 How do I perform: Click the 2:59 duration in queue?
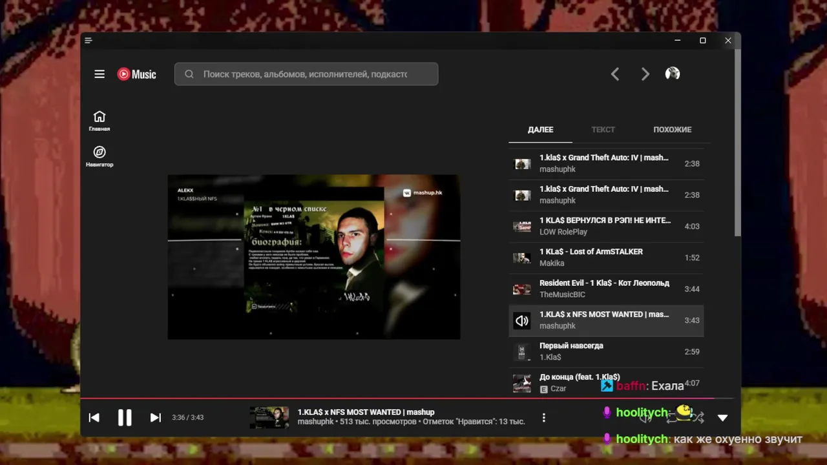(692, 352)
